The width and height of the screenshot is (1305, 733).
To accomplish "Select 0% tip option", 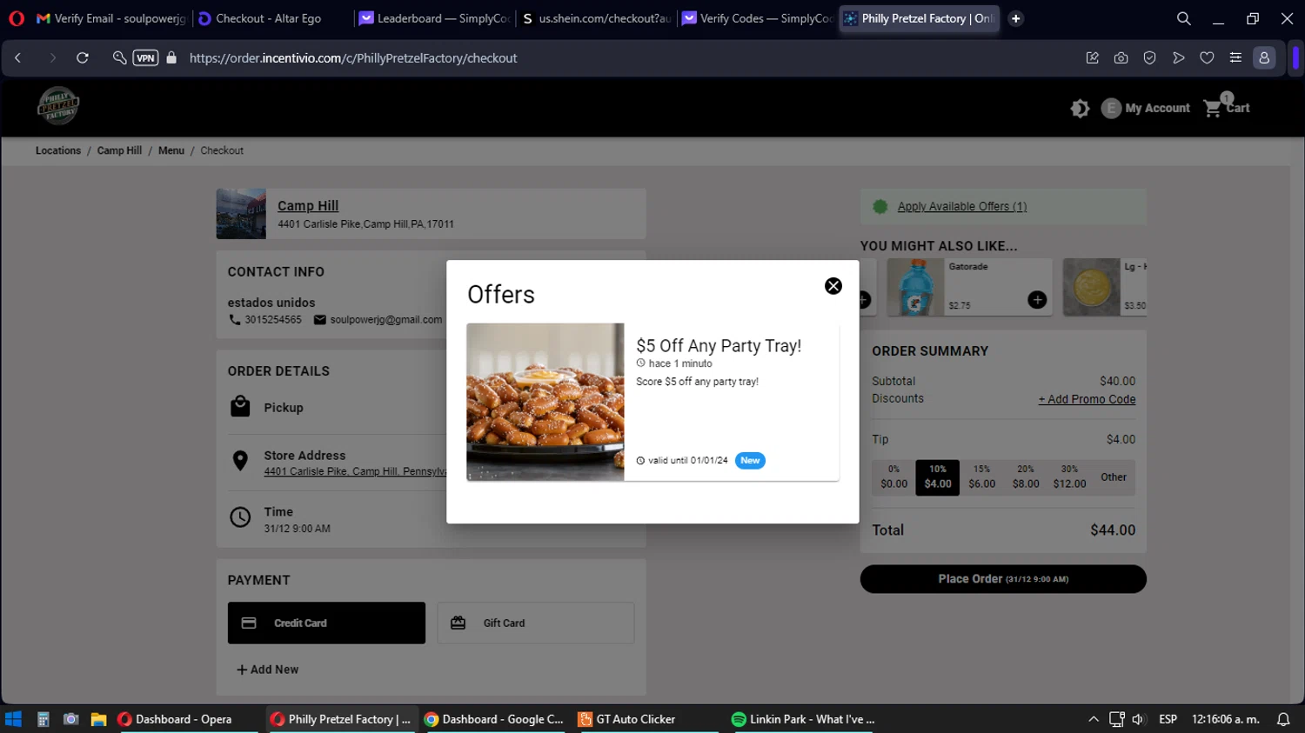I will 893,477.
